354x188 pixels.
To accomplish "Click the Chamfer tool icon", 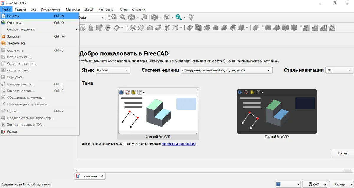I will coord(276,28).
